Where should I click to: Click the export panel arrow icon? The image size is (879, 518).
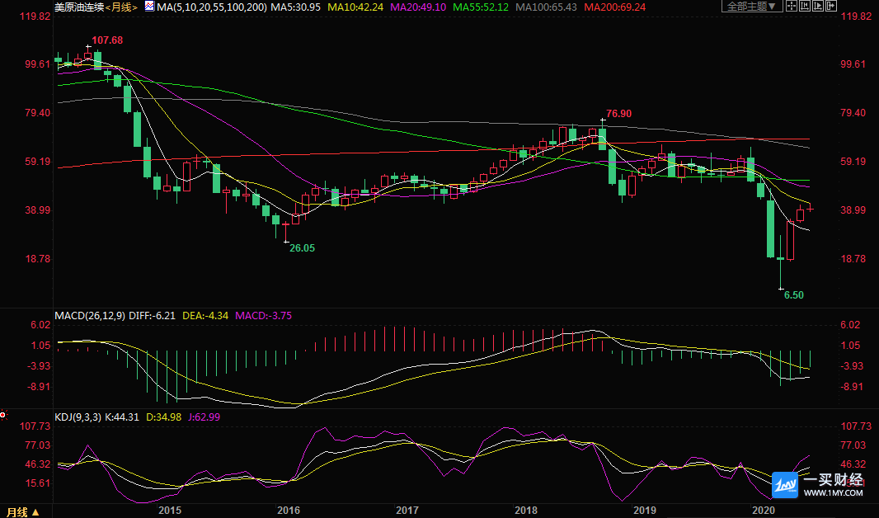tap(831, 6)
